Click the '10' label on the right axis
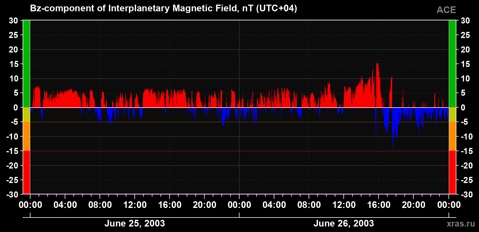 tap(465, 79)
